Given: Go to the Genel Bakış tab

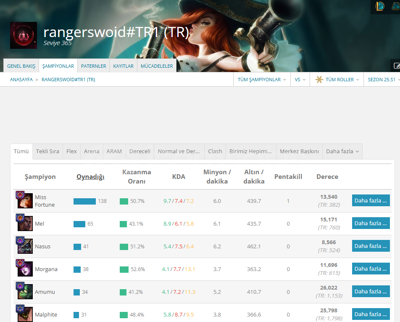Looking at the screenshot, I should click(x=21, y=66).
